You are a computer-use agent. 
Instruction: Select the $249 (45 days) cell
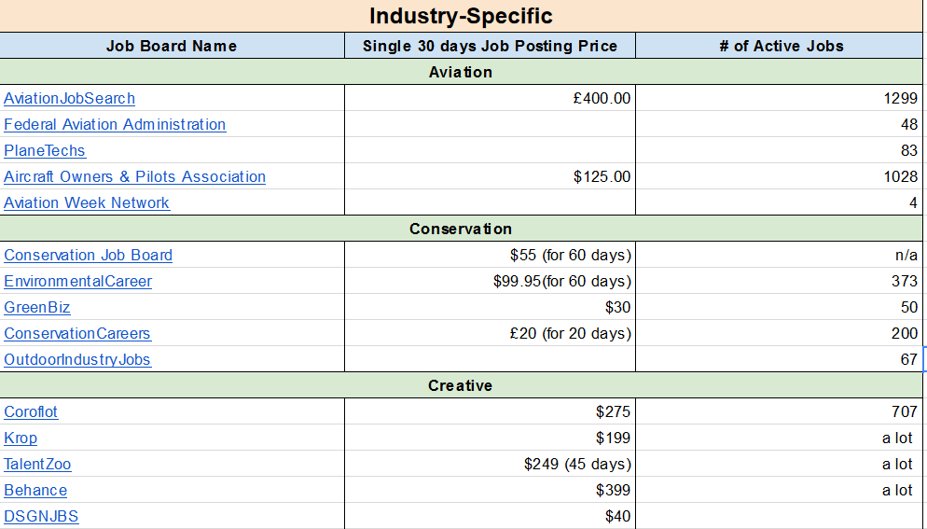click(491, 464)
